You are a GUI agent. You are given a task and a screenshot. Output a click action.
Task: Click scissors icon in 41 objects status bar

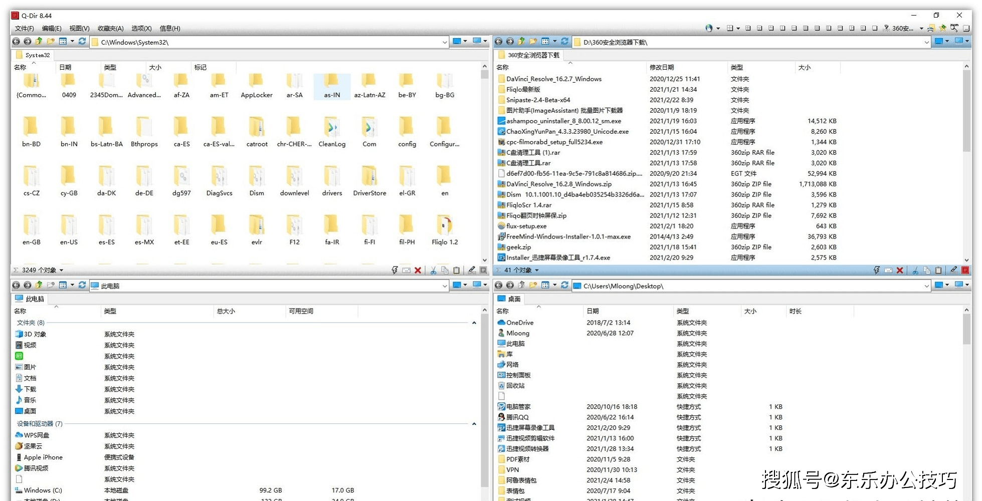pos(915,271)
